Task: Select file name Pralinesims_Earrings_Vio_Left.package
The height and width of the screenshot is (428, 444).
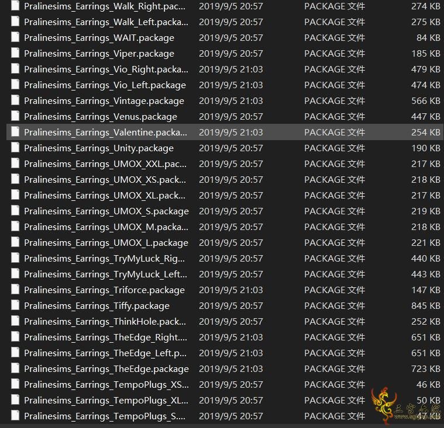Action: pos(105,85)
